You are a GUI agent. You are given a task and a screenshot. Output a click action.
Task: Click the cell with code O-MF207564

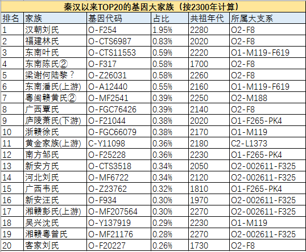click(119, 212)
